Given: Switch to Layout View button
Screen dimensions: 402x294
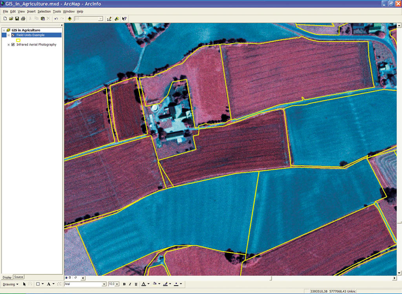Looking at the screenshot, I should [70, 278].
